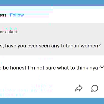This screenshot has height=104, width=104.
Task: Click the purple strip under the top bar
Action: click(x=52, y=6)
